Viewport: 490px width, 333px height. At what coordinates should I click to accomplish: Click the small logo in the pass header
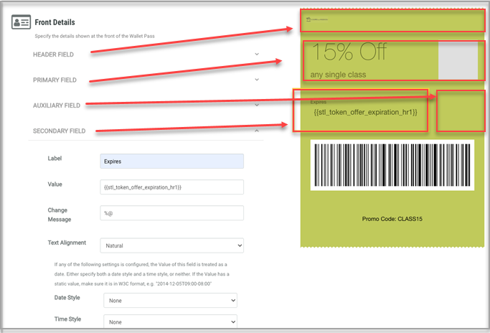tap(316, 20)
